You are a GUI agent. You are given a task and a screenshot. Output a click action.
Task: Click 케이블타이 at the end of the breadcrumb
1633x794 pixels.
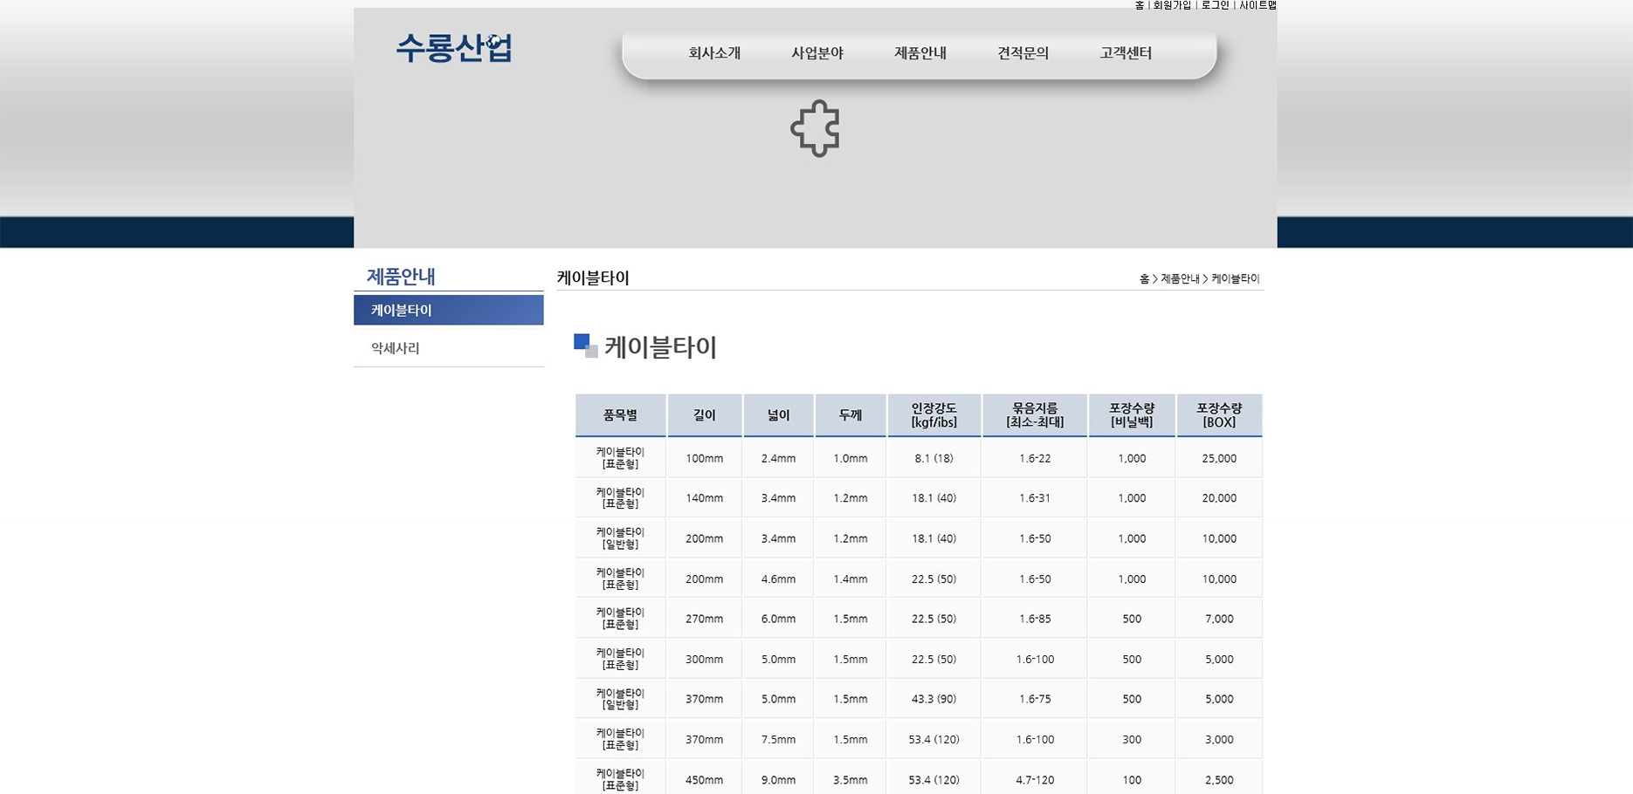(x=1236, y=279)
